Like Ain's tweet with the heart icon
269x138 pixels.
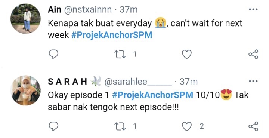click(187, 54)
